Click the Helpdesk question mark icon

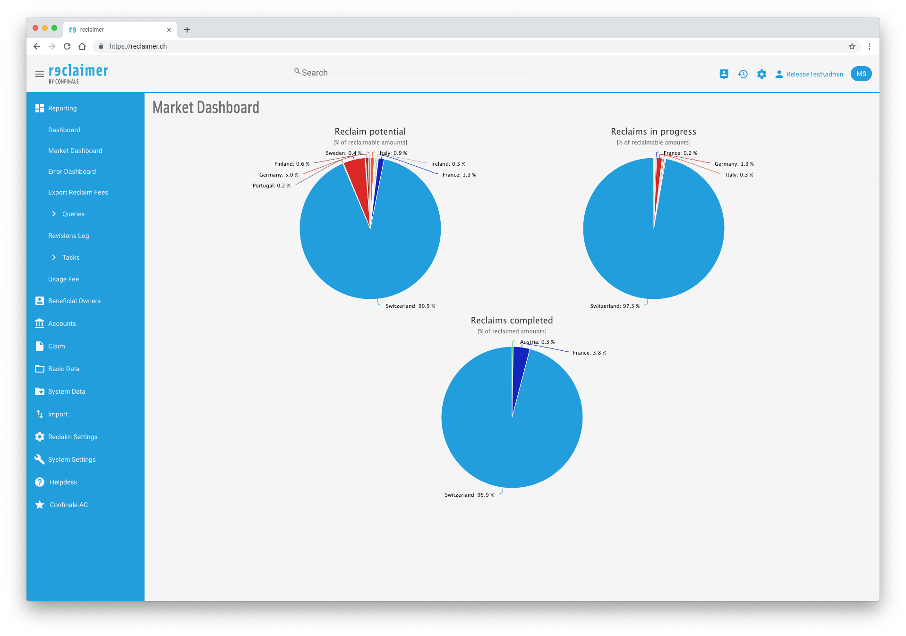pyautogui.click(x=40, y=482)
